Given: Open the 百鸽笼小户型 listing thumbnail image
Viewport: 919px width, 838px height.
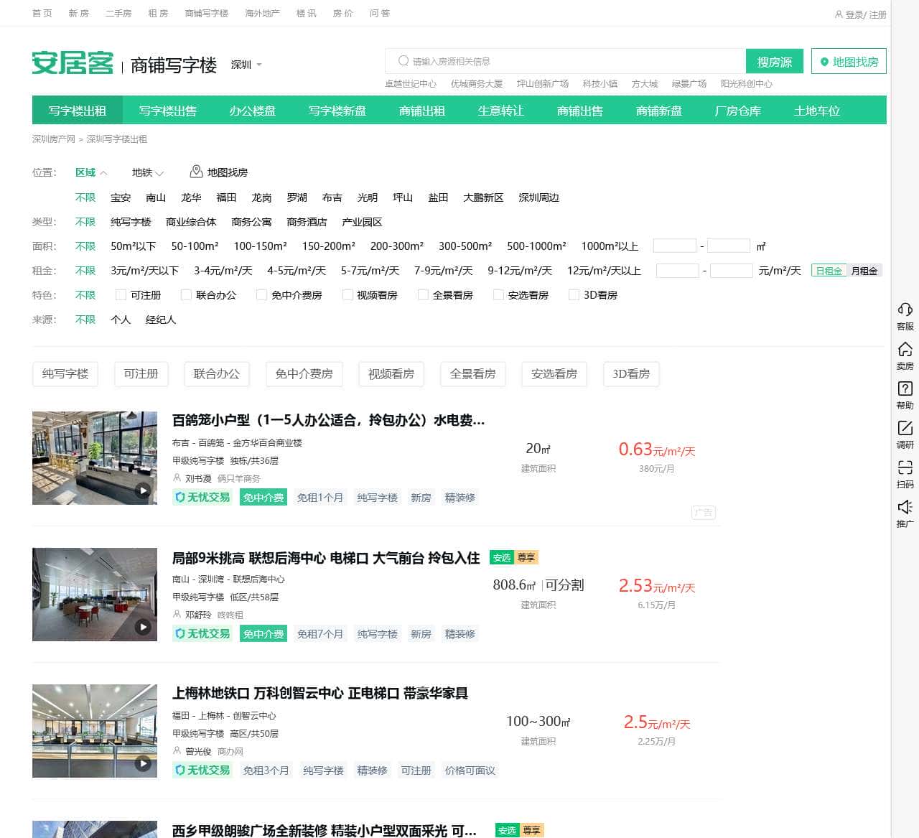Looking at the screenshot, I should pos(95,458).
